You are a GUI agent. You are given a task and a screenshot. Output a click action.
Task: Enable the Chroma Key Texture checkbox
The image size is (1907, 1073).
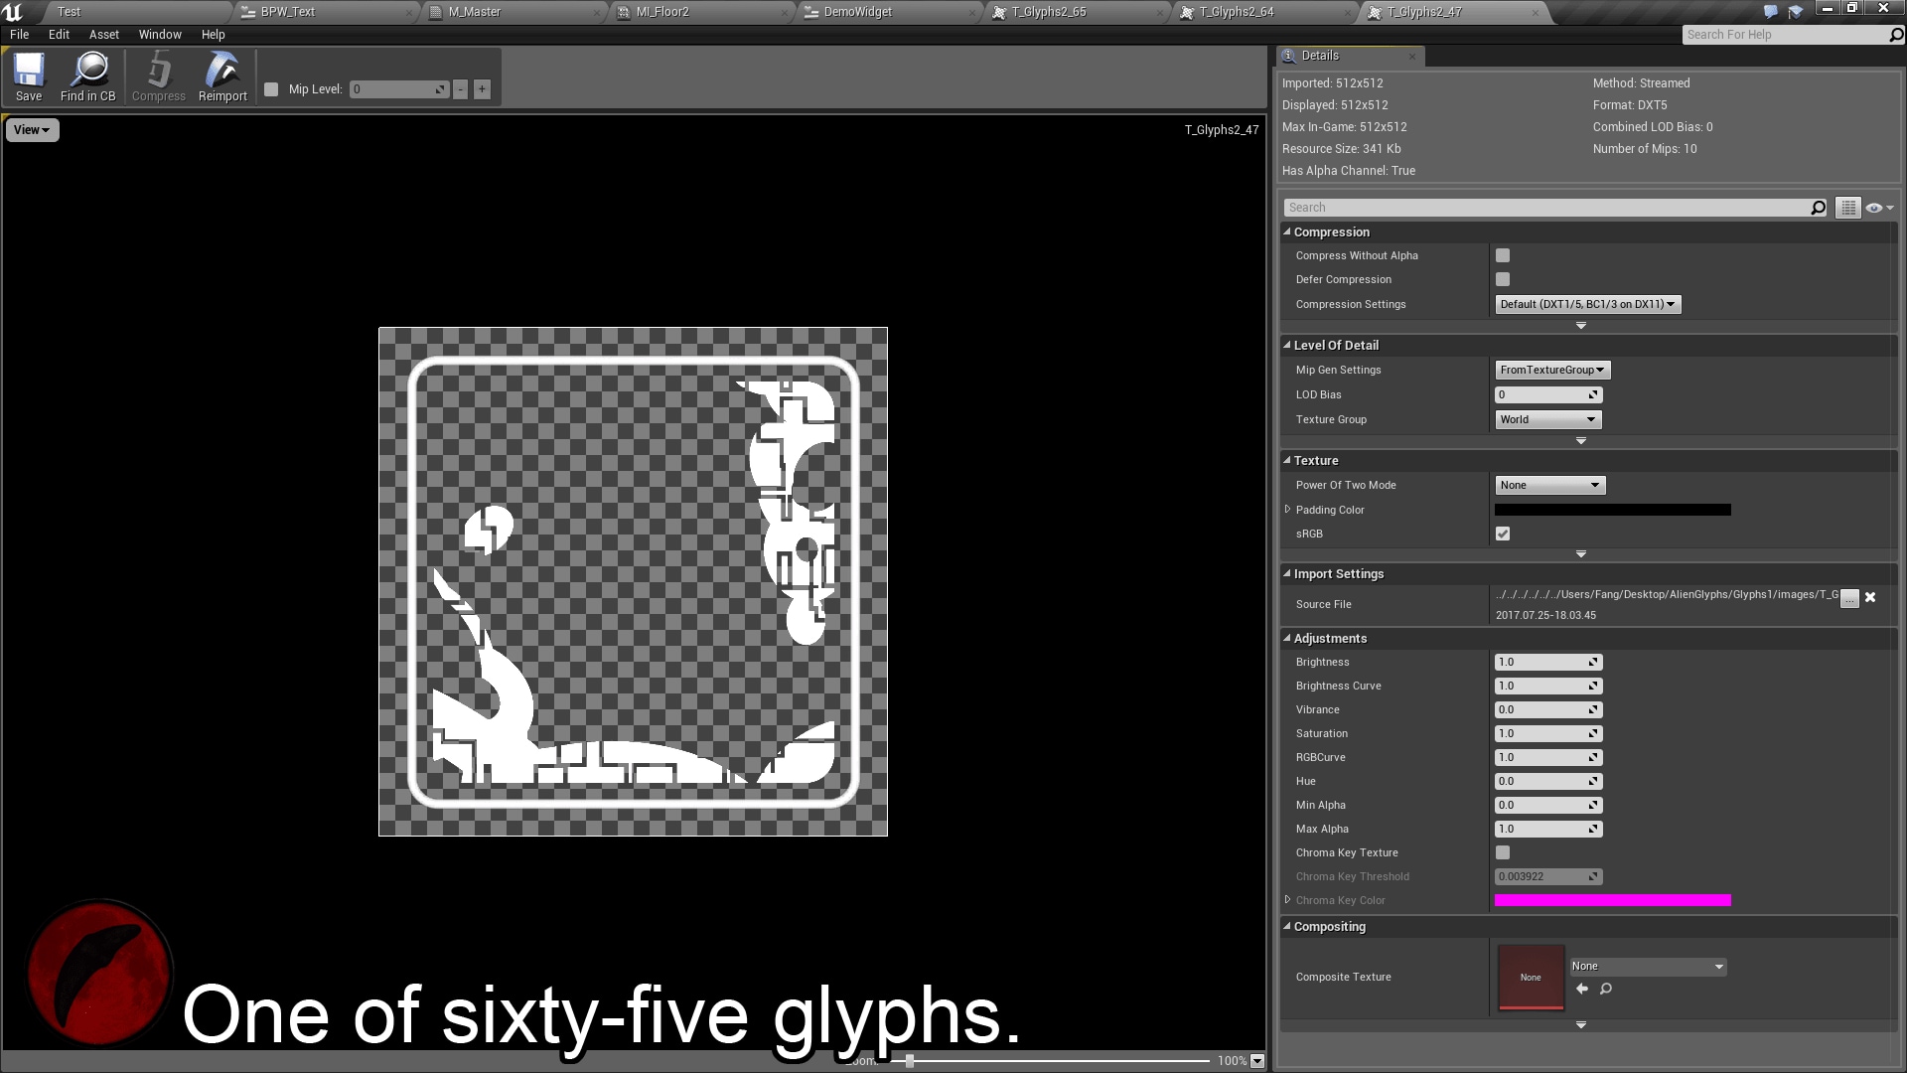[x=1502, y=852]
